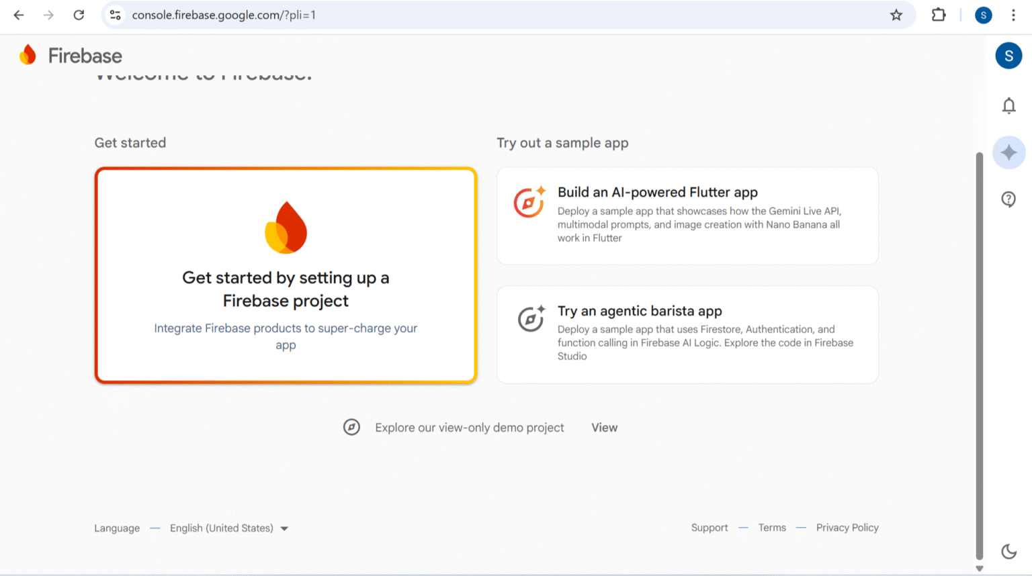1032x576 pixels.
Task: Open the Gemini assistant sparkle icon
Action: coord(1008,152)
